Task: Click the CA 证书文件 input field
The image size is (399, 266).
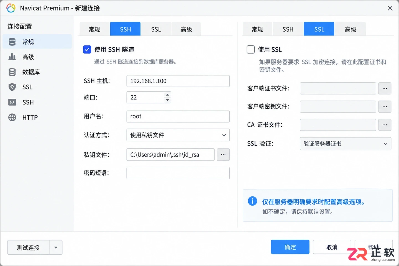Action: 338,125
